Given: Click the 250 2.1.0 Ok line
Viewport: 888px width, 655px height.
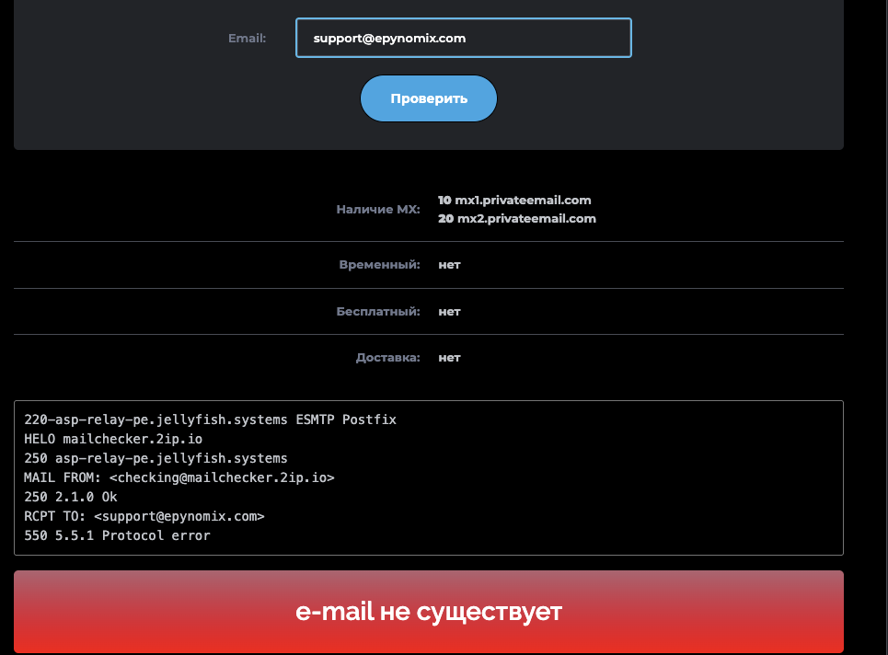Looking at the screenshot, I should pyautogui.click(x=71, y=497).
